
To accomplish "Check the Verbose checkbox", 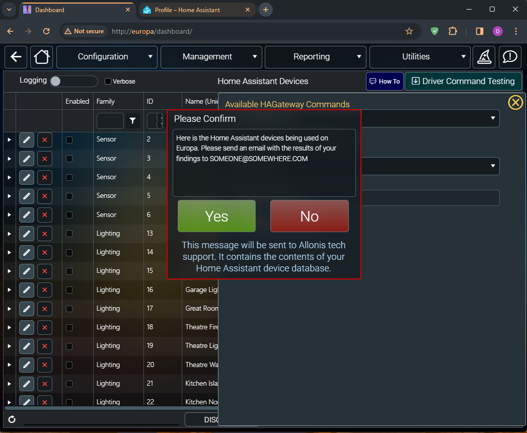I will 108,82.
